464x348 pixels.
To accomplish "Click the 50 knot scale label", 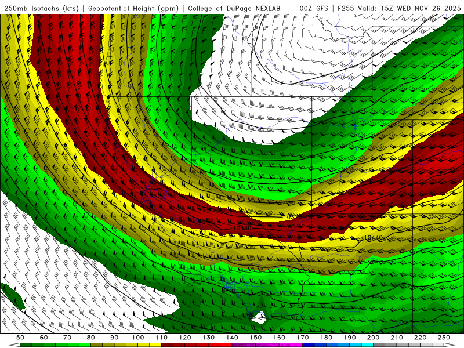I will tap(20, 338).
